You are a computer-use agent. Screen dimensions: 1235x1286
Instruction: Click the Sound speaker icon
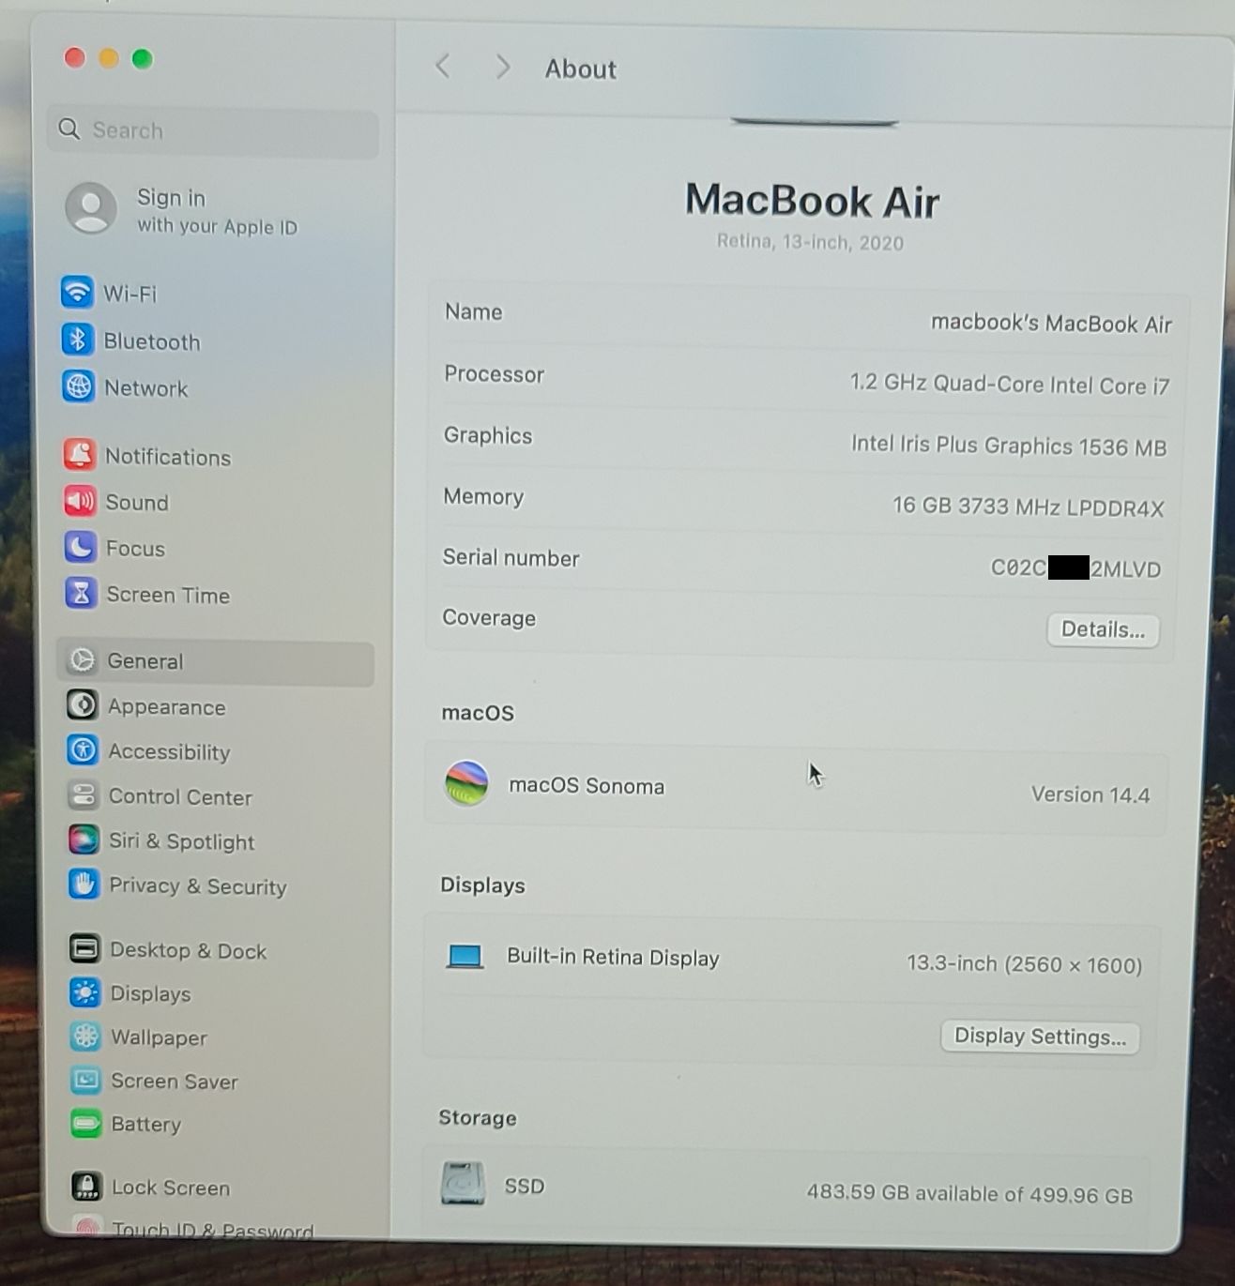80,501
